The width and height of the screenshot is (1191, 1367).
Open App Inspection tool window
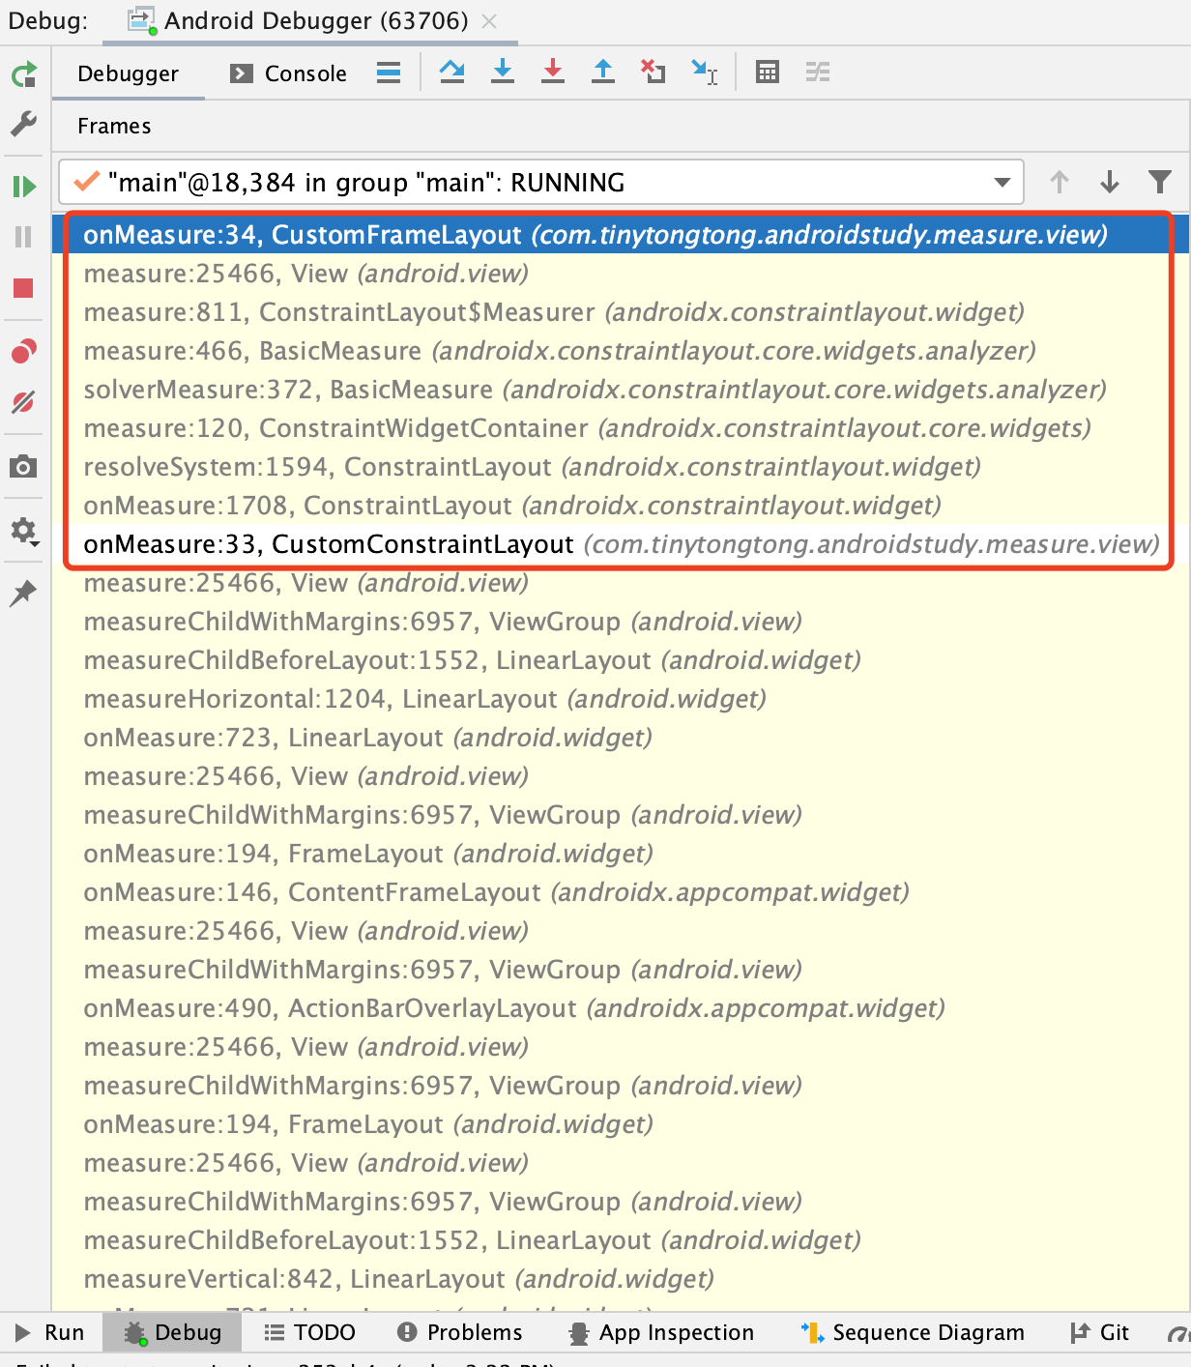(x=661, y=1332)
